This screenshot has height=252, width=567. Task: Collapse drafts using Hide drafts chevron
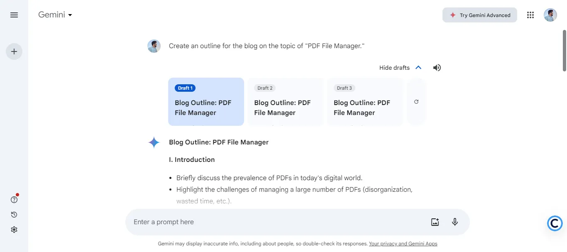point(418,68)
